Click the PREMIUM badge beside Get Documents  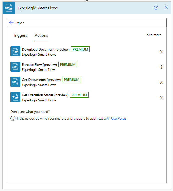click(x=72, y=80)
